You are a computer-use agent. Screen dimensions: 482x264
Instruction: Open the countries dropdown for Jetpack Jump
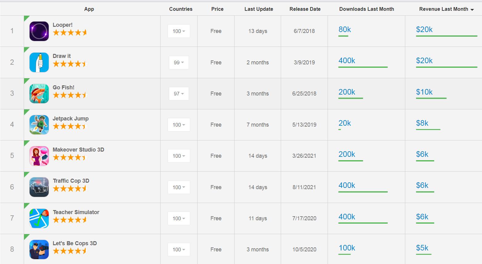179,125
